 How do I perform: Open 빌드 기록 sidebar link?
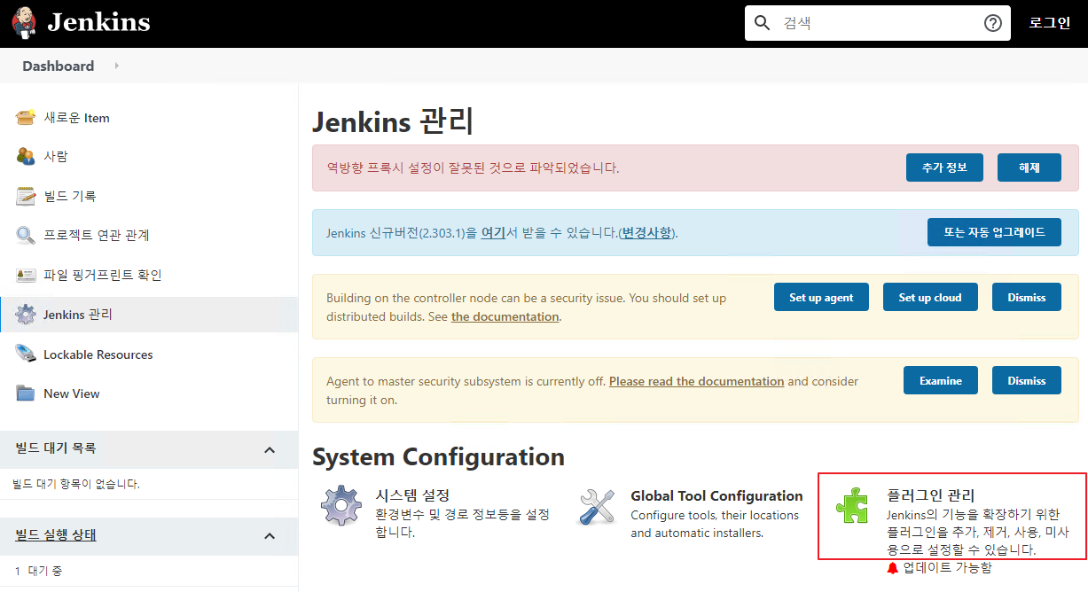click(x=70, y=196)
